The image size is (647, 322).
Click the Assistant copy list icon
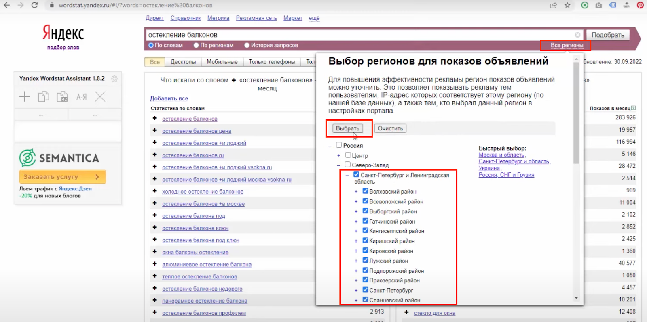[x=43, y=97]
